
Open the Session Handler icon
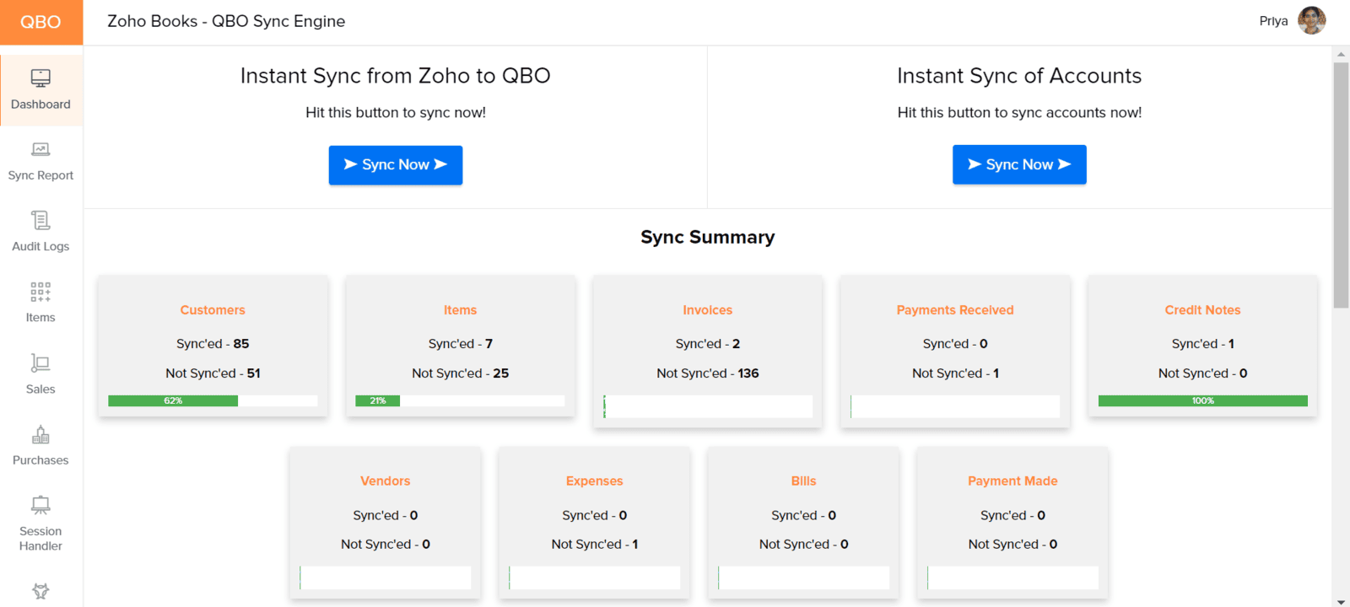coord(40,505)
